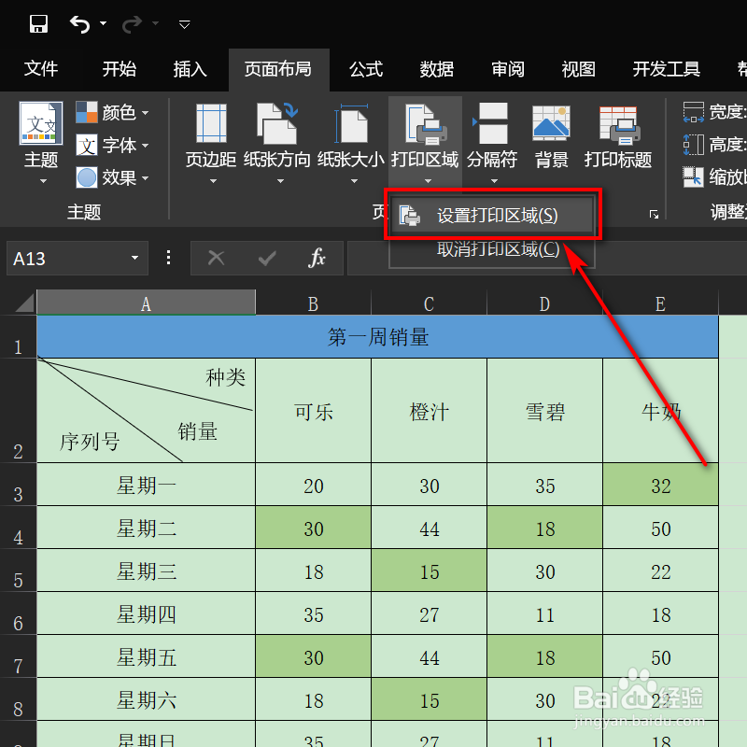Switch to the 视图 ribbon tab

coord(578,69)
